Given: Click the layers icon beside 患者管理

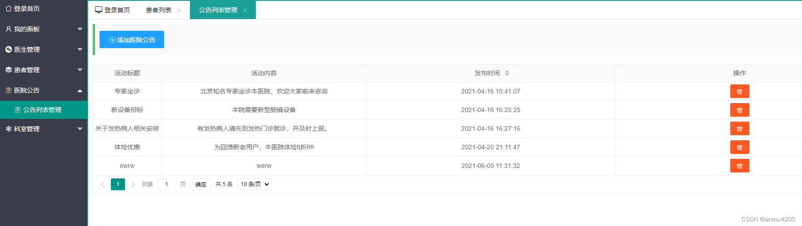Looking at the screenshot, I should pyautogui.click(x=8, y=70).
